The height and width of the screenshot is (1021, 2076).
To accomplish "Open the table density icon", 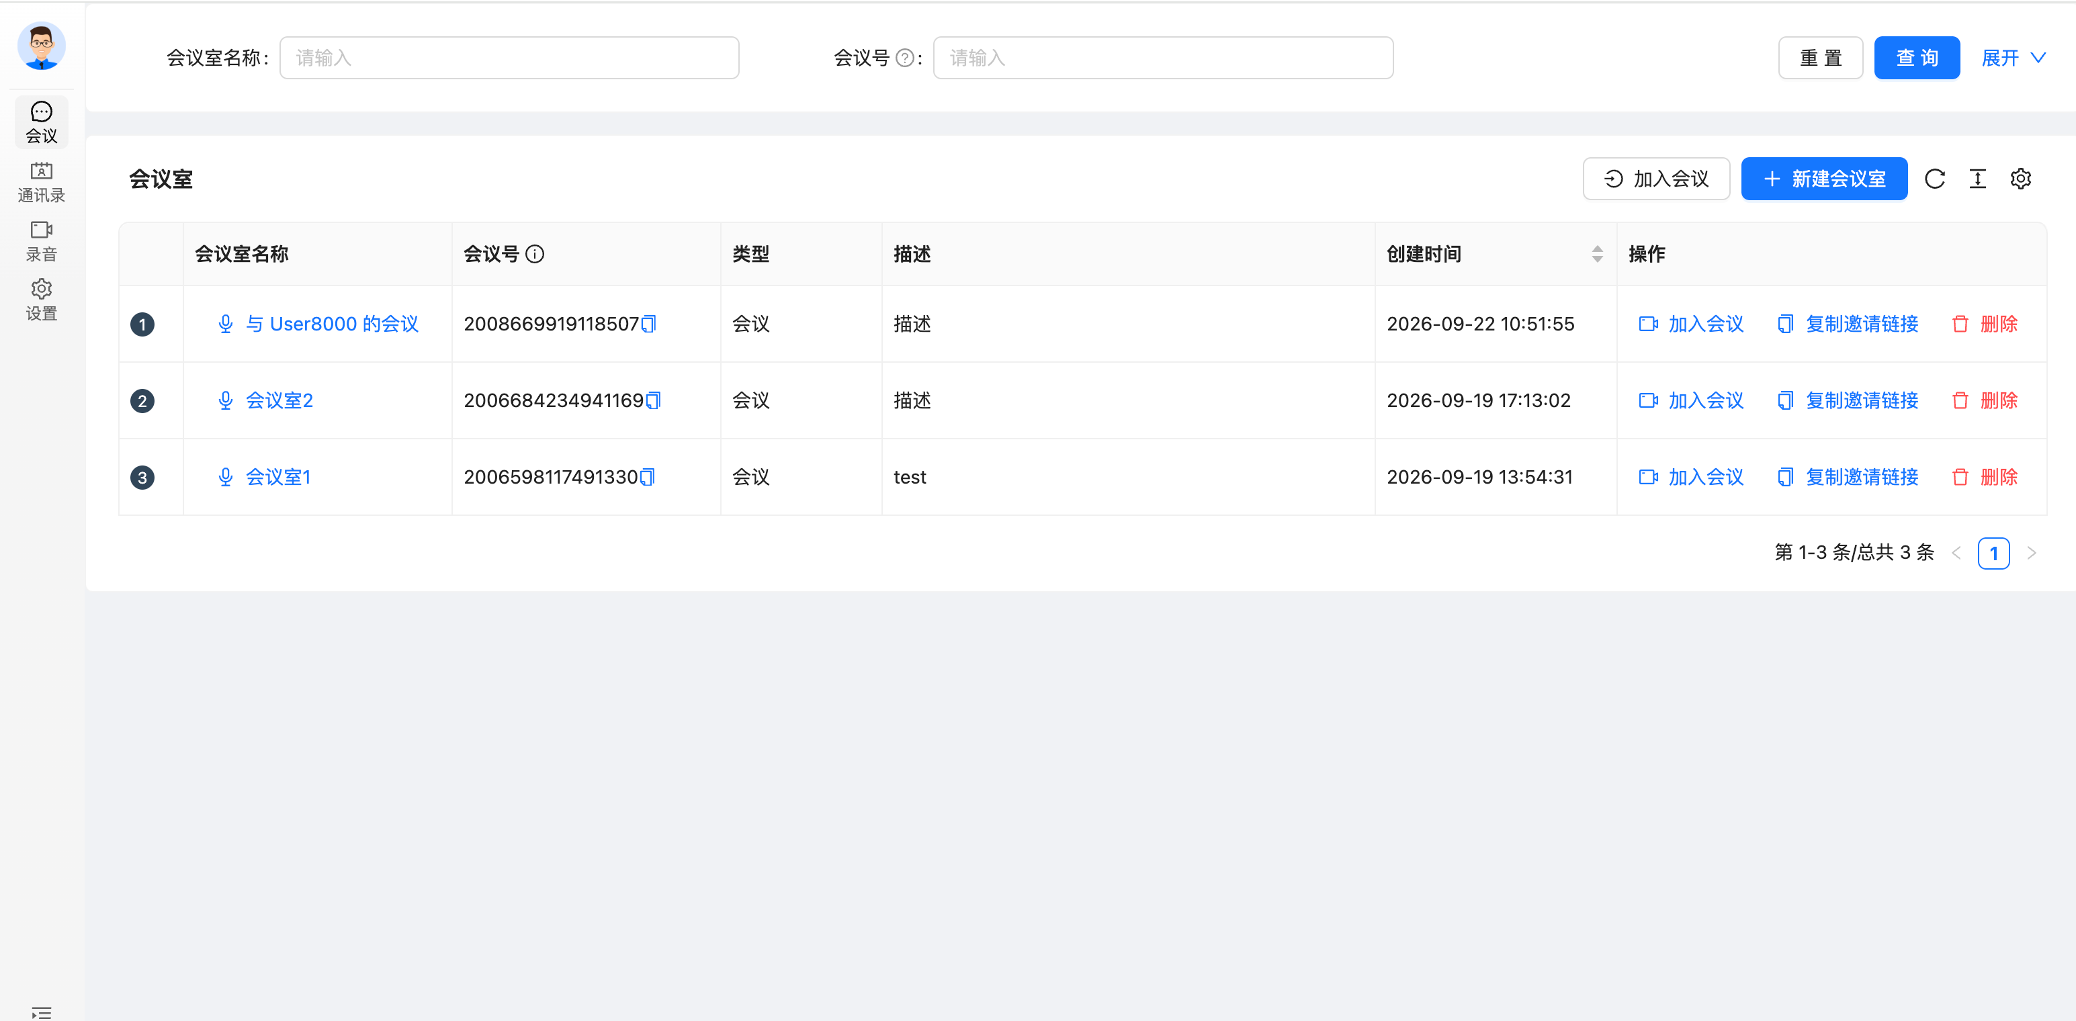I will click(1978, 179).
